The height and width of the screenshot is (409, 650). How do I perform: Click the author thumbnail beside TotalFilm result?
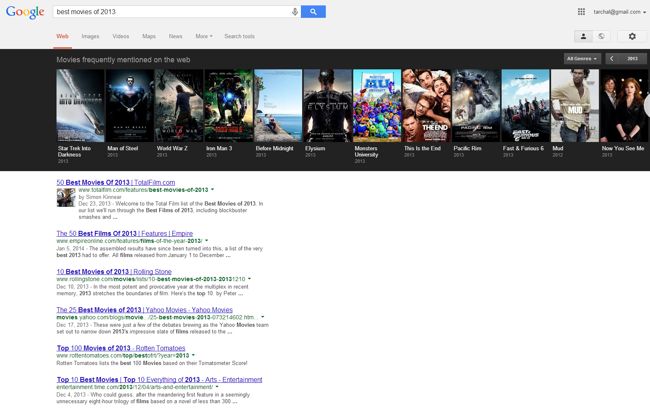click(x=66, y=198)
